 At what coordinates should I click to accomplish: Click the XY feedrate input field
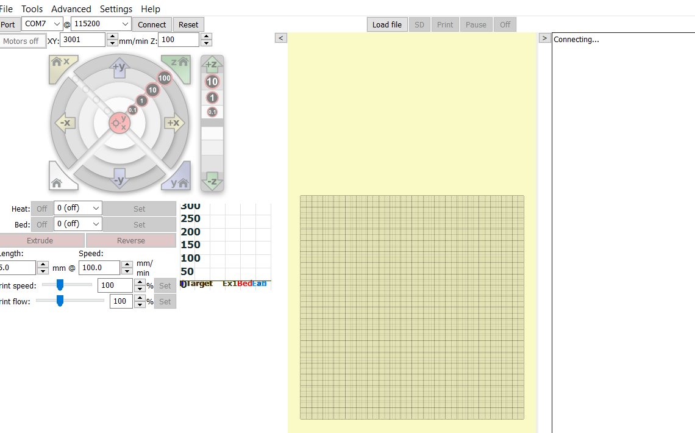tap(82, 40)
